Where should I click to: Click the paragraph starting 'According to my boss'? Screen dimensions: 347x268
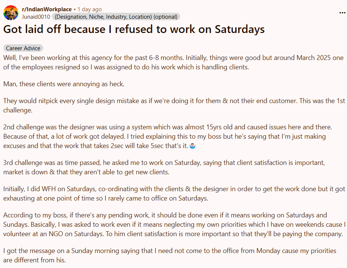click(x=173, y=225)
